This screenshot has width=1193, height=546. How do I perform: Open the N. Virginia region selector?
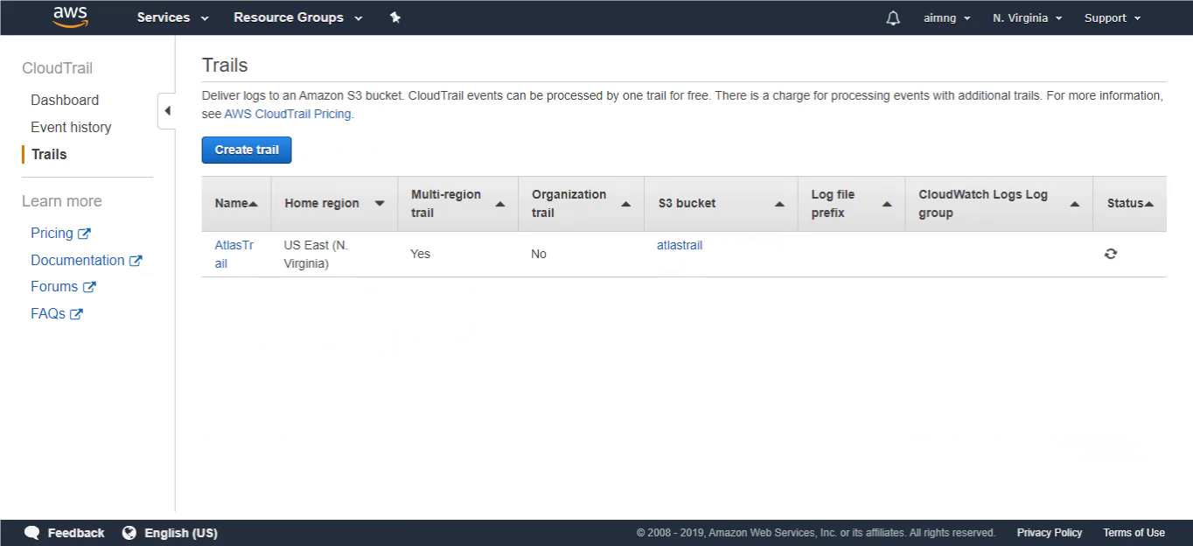click(1028, 17)
